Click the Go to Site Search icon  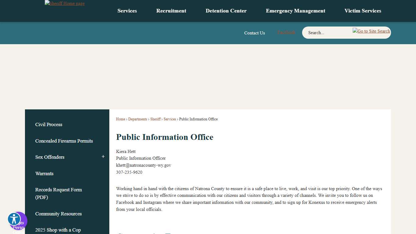pyautogui.click(x=371, y=31)
